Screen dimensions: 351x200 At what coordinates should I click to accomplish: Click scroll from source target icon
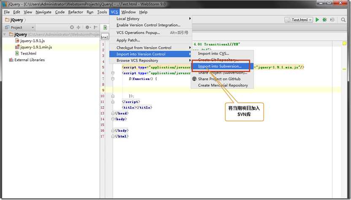point(72,27)
